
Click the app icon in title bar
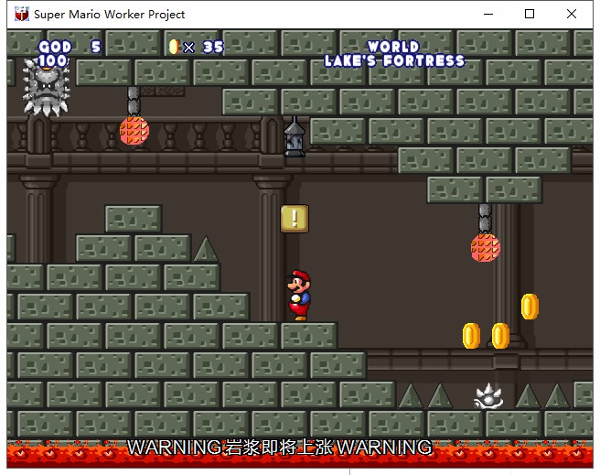[x=22, y=14]
